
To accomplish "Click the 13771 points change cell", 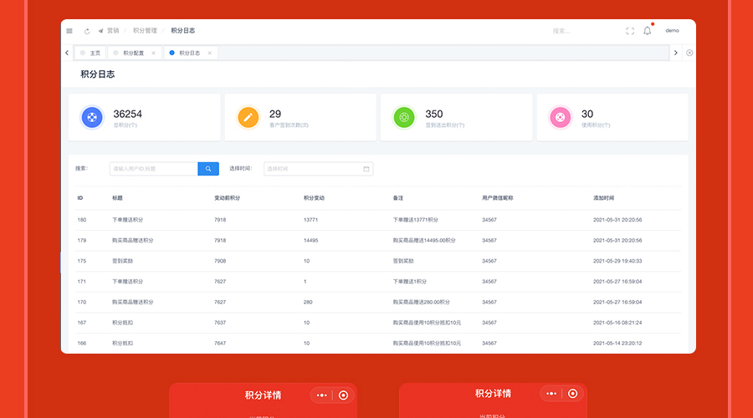I will (x=310, y=220).
